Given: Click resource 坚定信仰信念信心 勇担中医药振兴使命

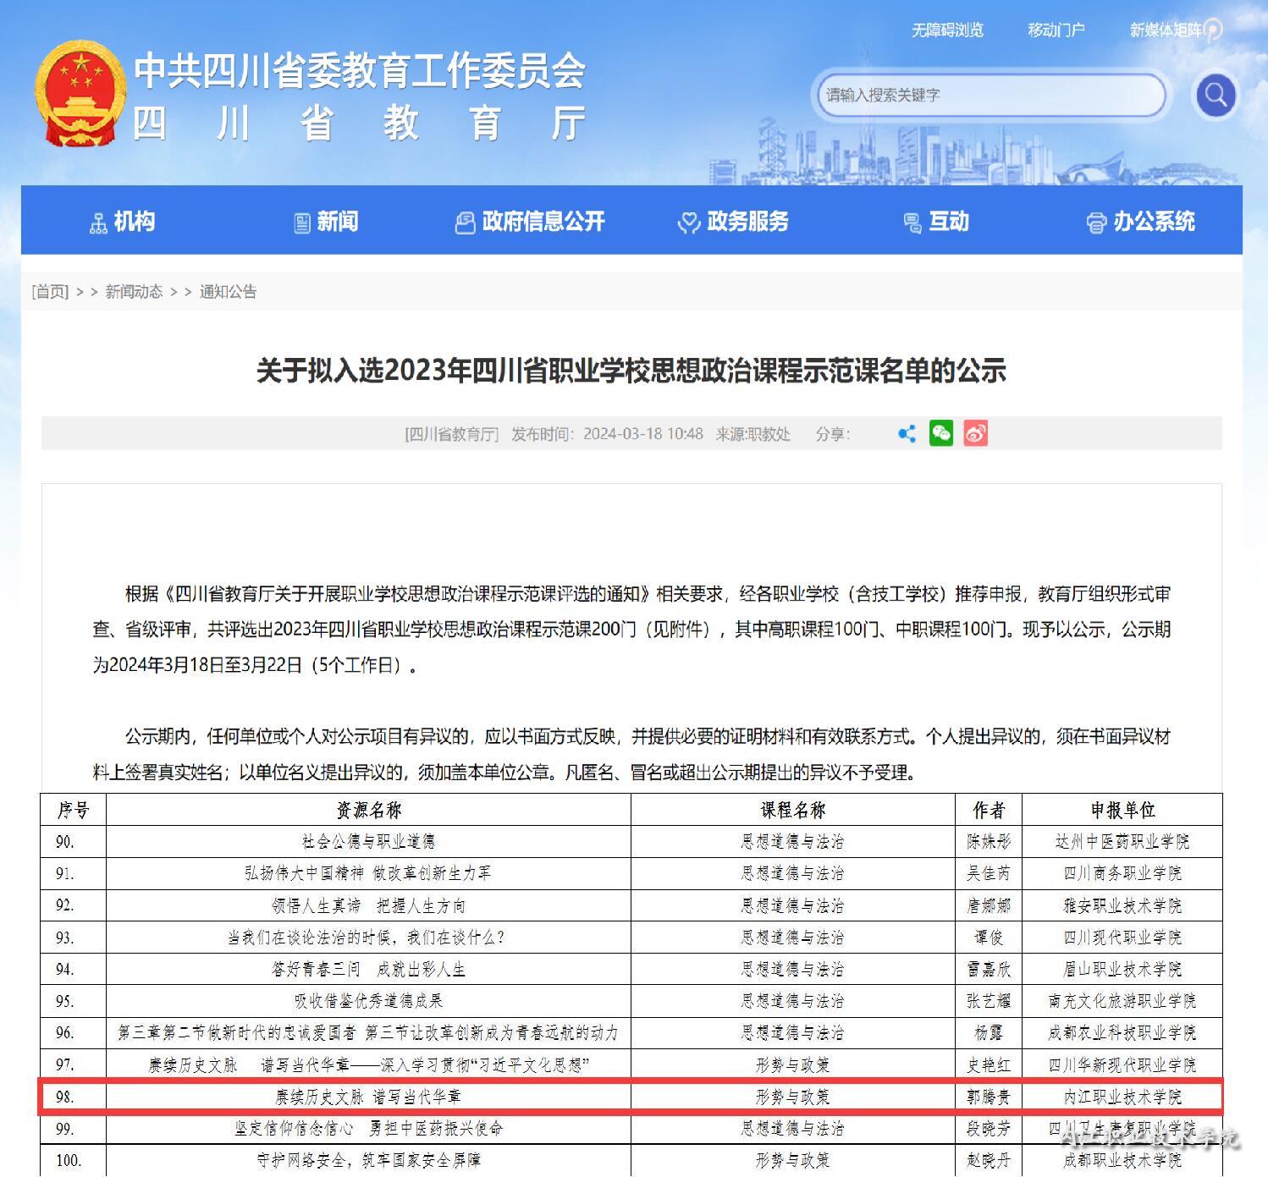Looking at the screenshot, I should [x=368, y=1128].
